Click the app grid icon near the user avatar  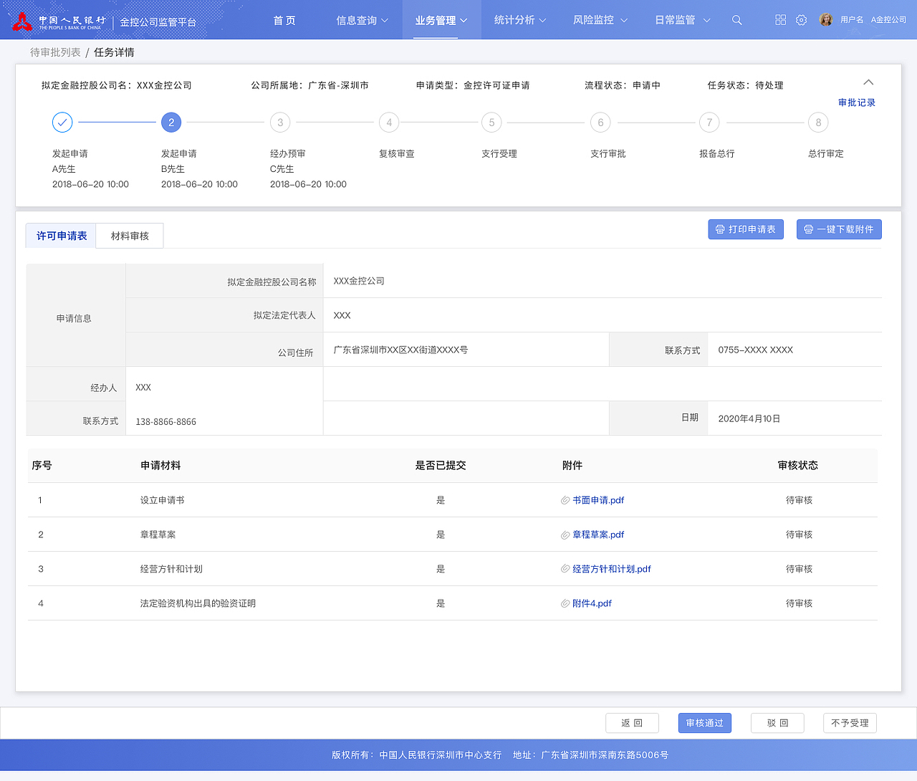(x=779, y=20)
